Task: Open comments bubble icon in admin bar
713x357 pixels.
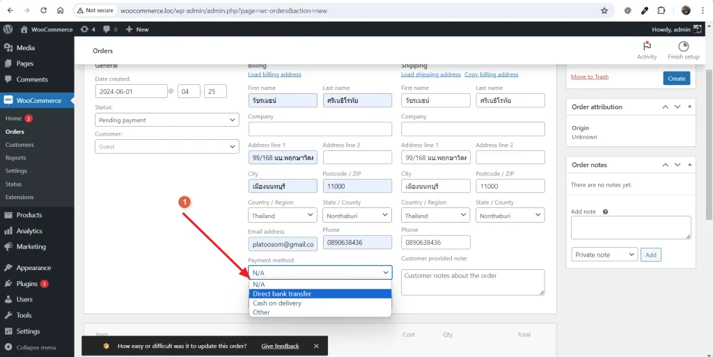Action: point(110,29)
